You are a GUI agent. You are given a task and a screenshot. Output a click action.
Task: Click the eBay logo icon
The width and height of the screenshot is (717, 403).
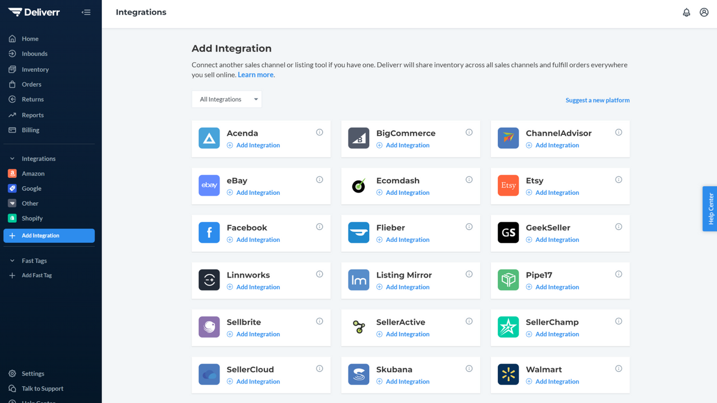pyautogui.click(x=209, y=186)
